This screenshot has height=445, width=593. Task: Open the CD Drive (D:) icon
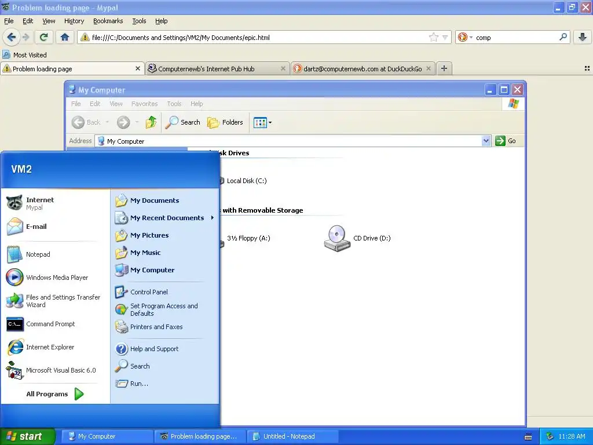coord(337,238)
